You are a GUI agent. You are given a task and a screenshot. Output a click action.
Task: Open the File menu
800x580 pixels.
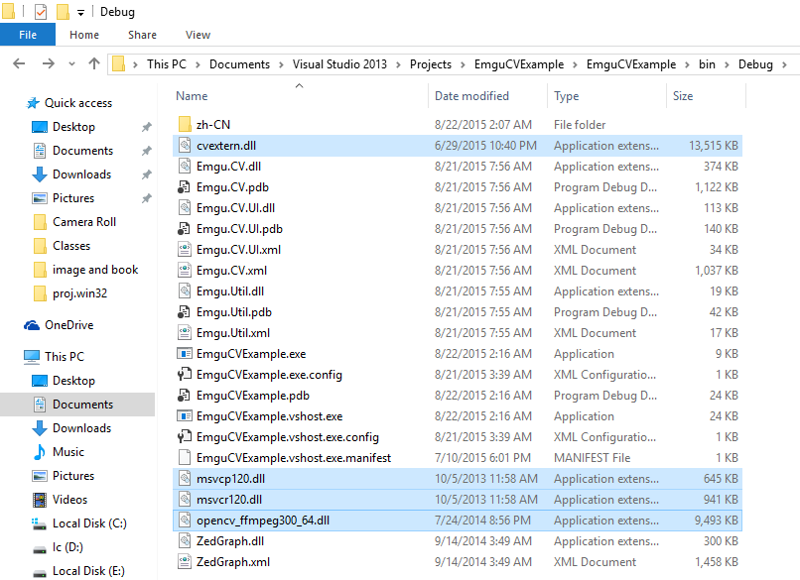(28, 35)
